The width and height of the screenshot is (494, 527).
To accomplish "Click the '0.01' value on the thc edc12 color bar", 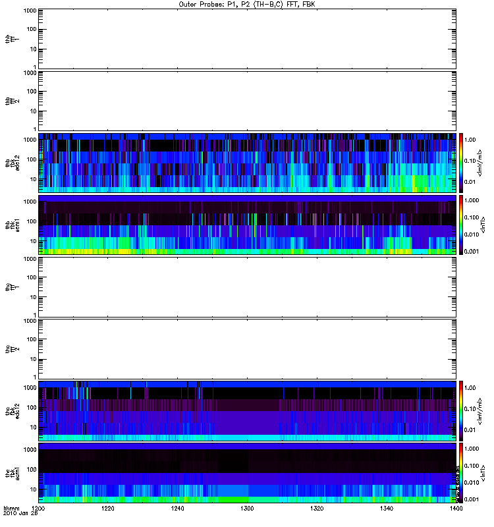I will point(470,430).
